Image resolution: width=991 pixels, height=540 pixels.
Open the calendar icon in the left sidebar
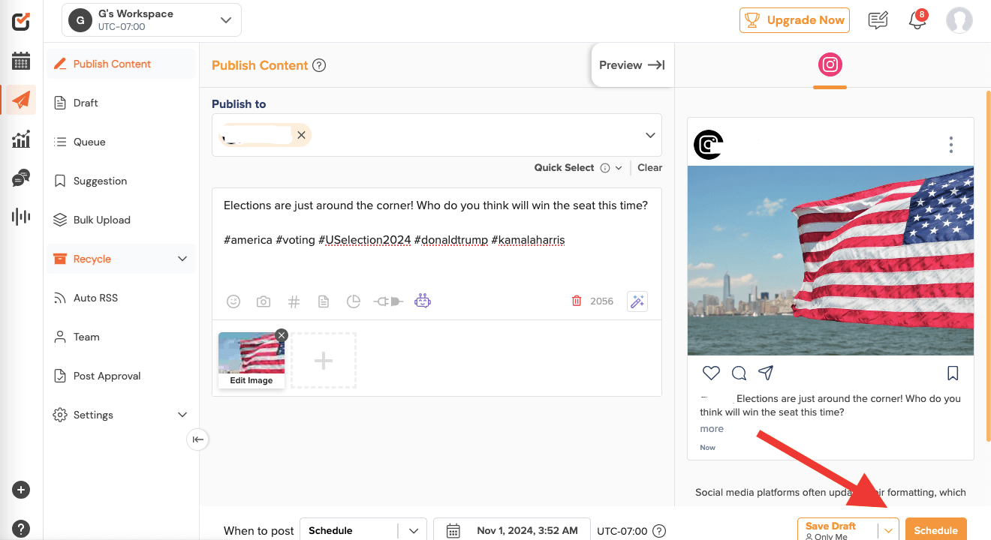coord(20,61)
